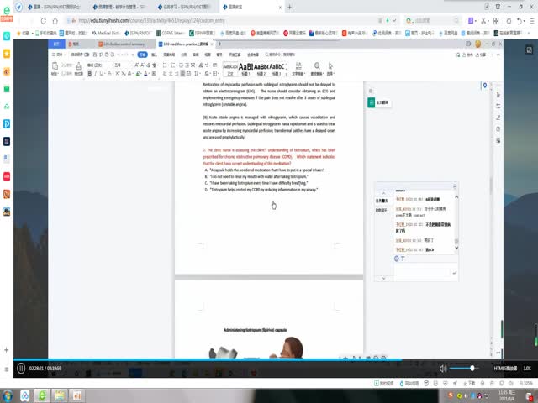This screenshot has height=403, width=538.
Task: Click the emoji icon below the chat
Action: coord(397,259)
